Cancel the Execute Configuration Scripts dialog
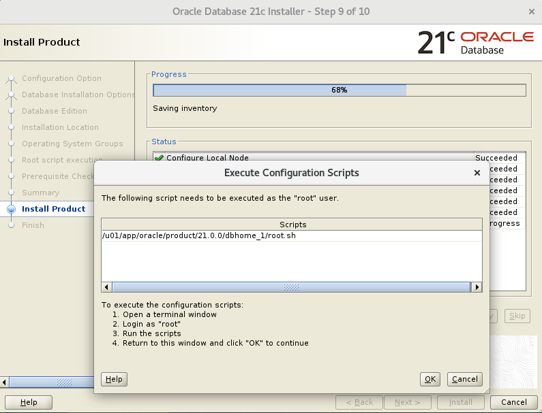This screenshot has width=542, height=413. coord(464,379)
